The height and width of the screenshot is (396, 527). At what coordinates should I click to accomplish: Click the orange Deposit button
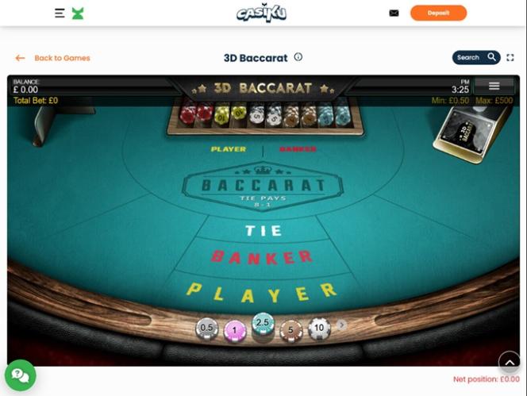tap(438, 13)
